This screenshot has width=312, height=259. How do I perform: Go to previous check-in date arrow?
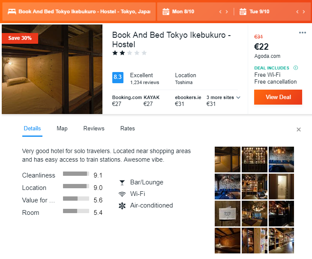pos(220,12)
